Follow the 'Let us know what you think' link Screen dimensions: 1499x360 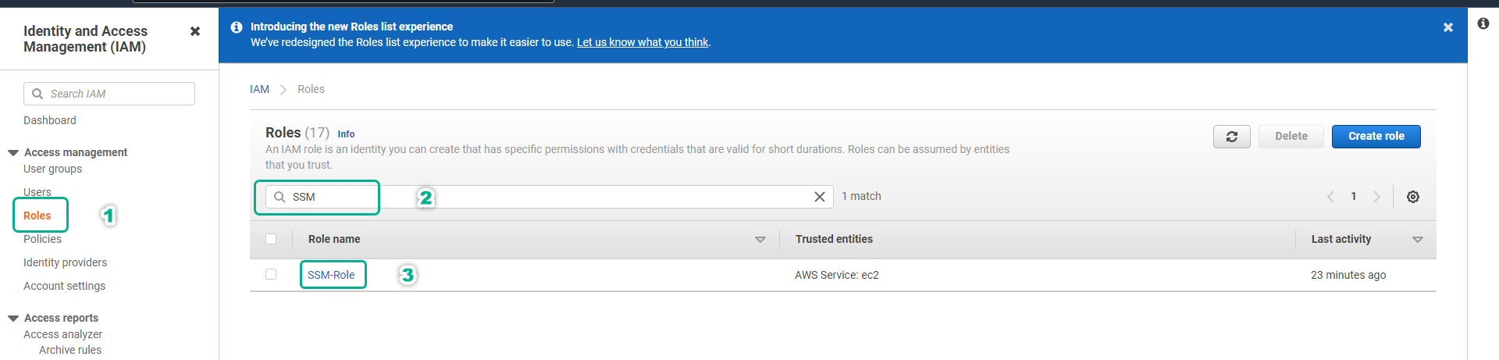click(x=643, y=42)
